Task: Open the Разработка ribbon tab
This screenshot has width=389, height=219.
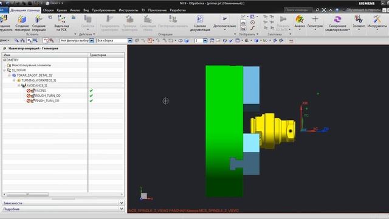Action: [x=177, y=10]
